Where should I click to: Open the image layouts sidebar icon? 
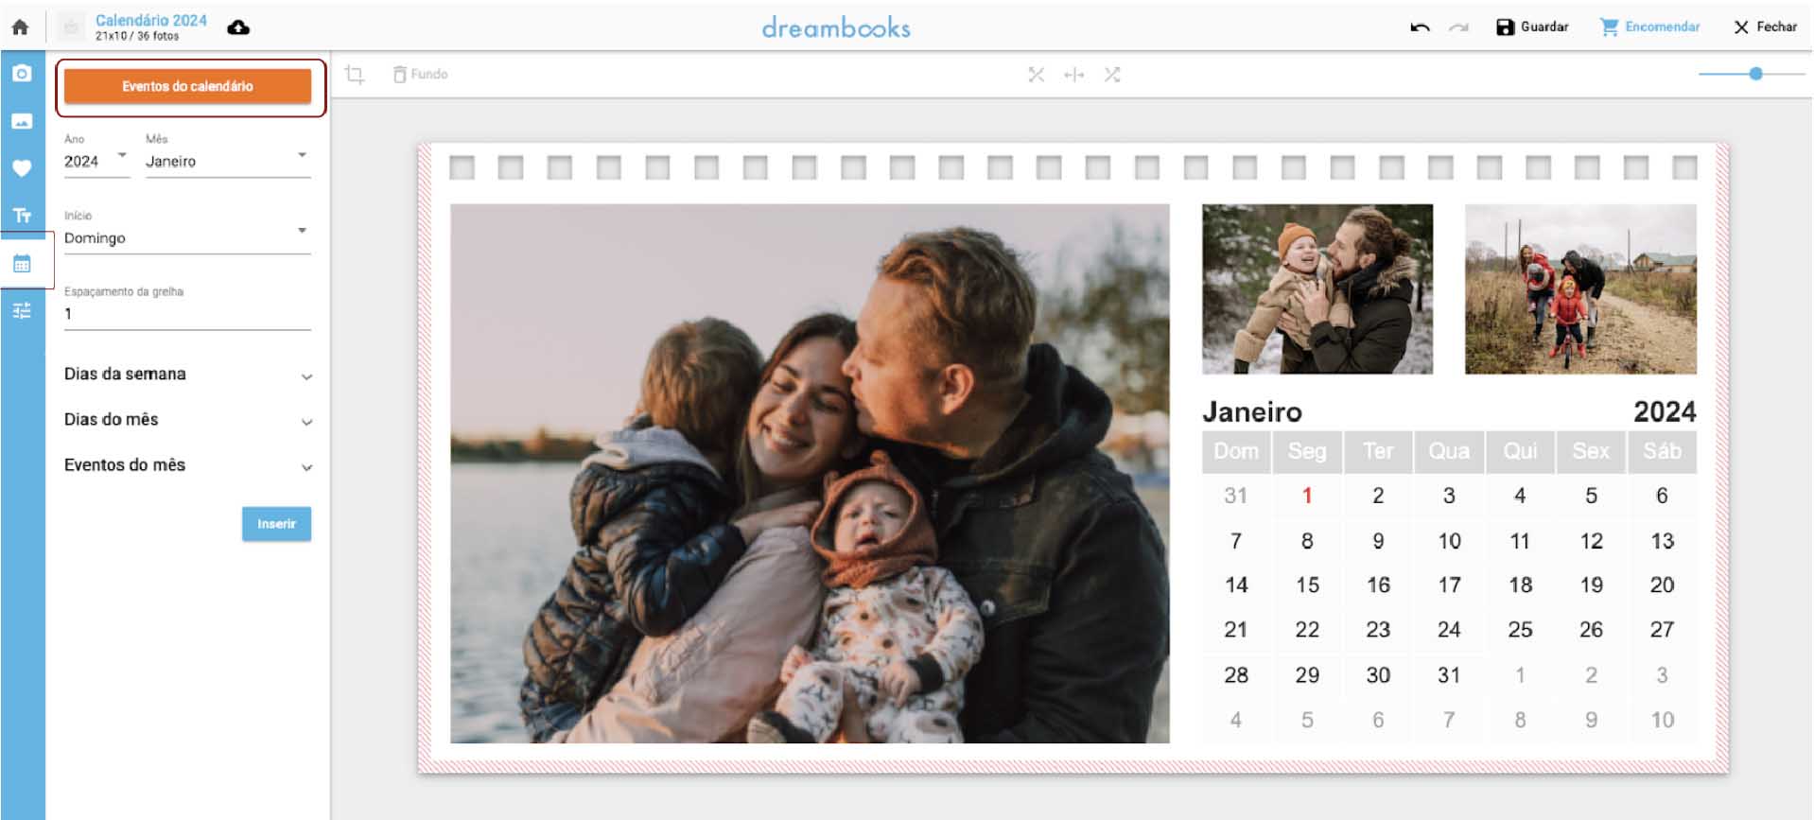pos(22,121)
